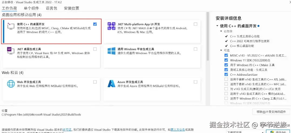291x133 pixels.
Task: Collapse the 可选 section
Action: click(x=221, y=50)
